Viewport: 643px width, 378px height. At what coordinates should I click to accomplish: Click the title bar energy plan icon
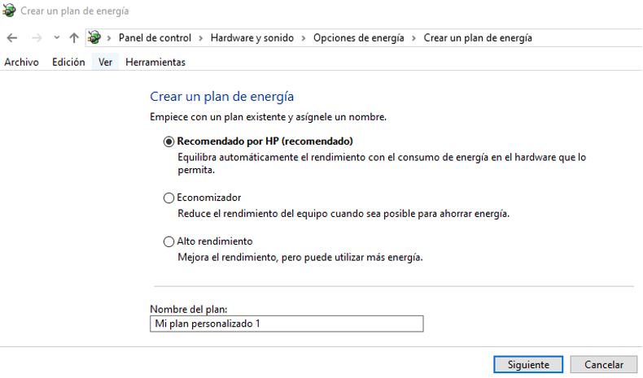click(x=9, y=11)
